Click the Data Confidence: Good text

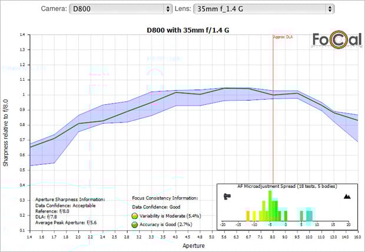[156, 207]
